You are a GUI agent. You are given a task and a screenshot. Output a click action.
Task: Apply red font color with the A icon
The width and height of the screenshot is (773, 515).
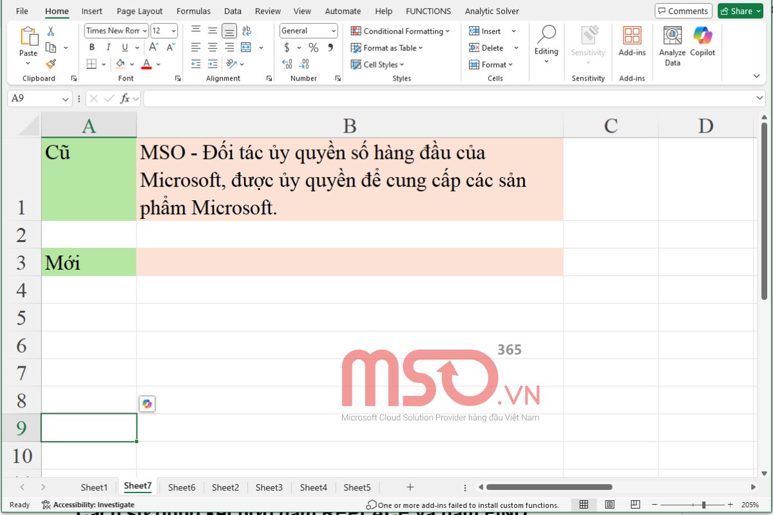pyautogui.click(x=147, y=64)
